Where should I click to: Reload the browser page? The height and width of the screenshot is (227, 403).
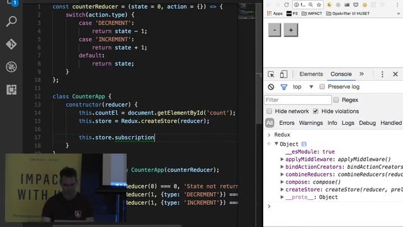[287, 4]
